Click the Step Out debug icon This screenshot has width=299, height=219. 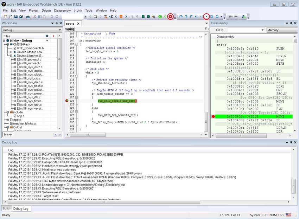[191, 17]
